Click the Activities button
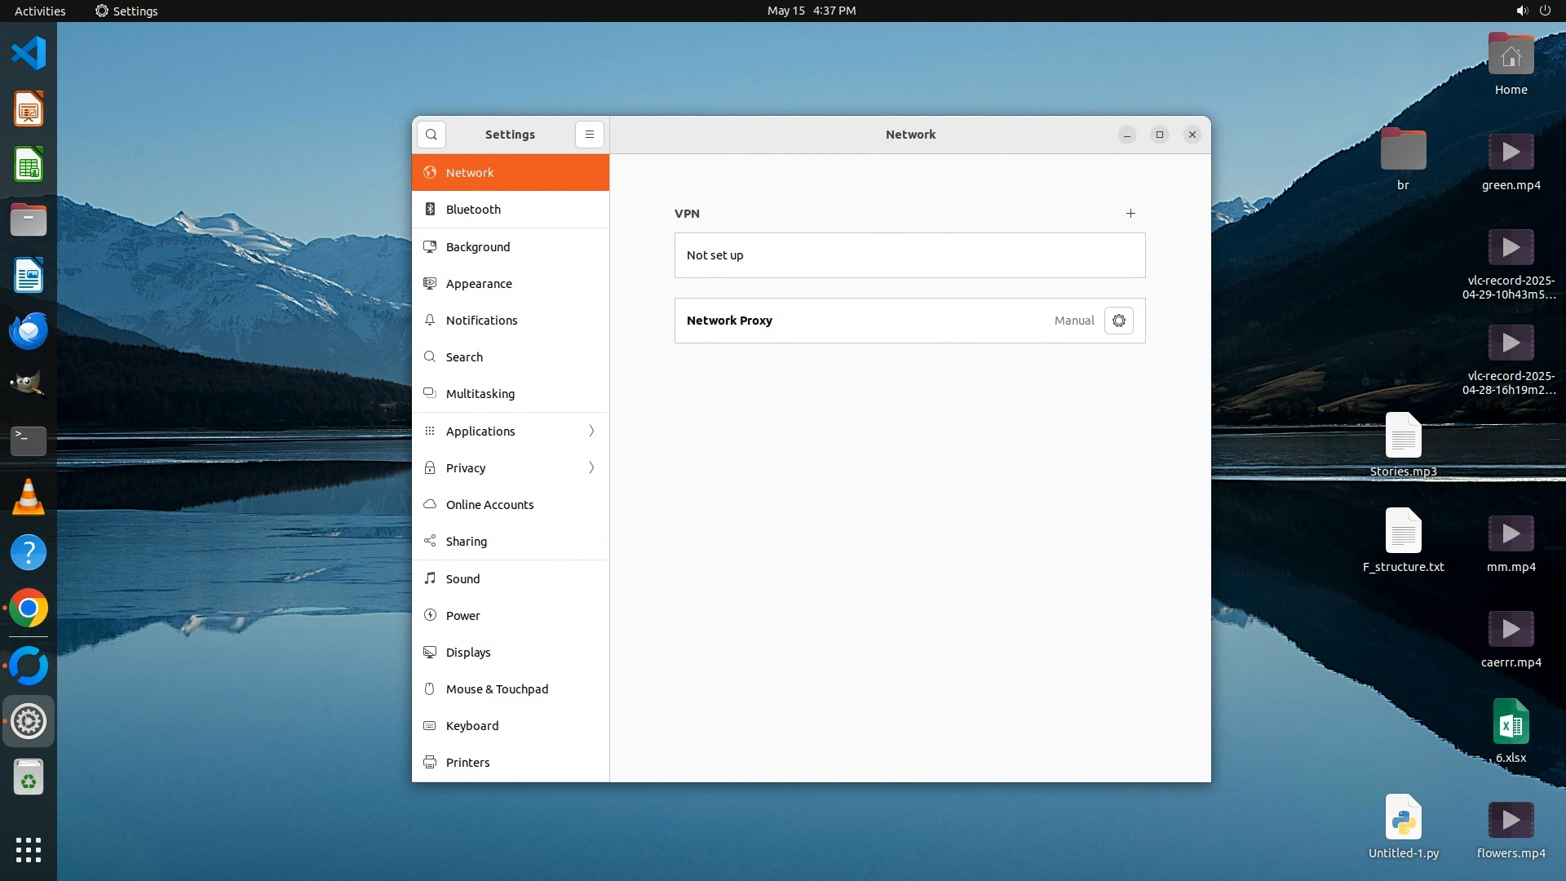Screen dimensions: 1566x881 40,11
